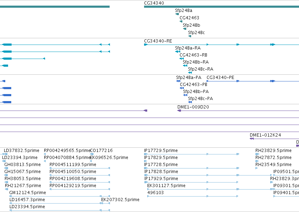Click the RP004511199.5prime EST label
This screenshot has height=212, width=299.
[x=73, y=165]
